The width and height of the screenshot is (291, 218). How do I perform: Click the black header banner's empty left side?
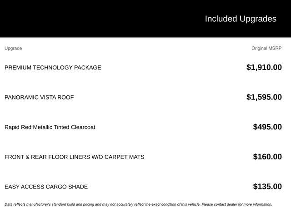[x=68, y=19]
